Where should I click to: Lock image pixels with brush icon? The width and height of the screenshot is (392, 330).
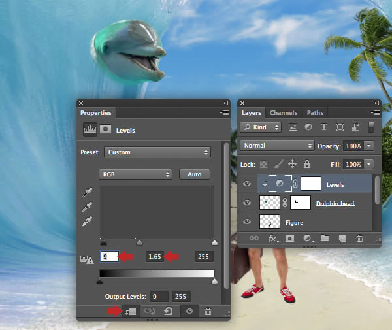[278, 164]
